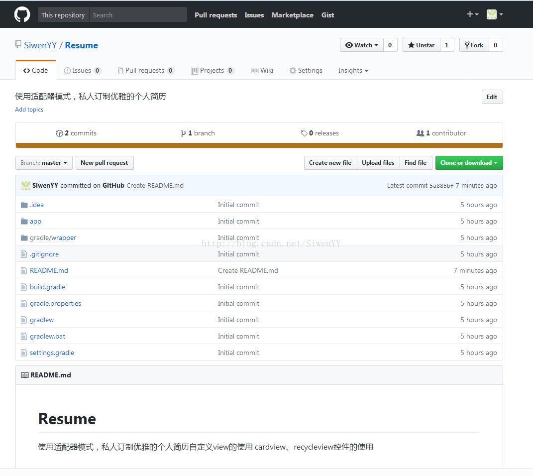Click the people icon beside 1 contributor
Screen dimensions: 533x476
pos(420,133)
